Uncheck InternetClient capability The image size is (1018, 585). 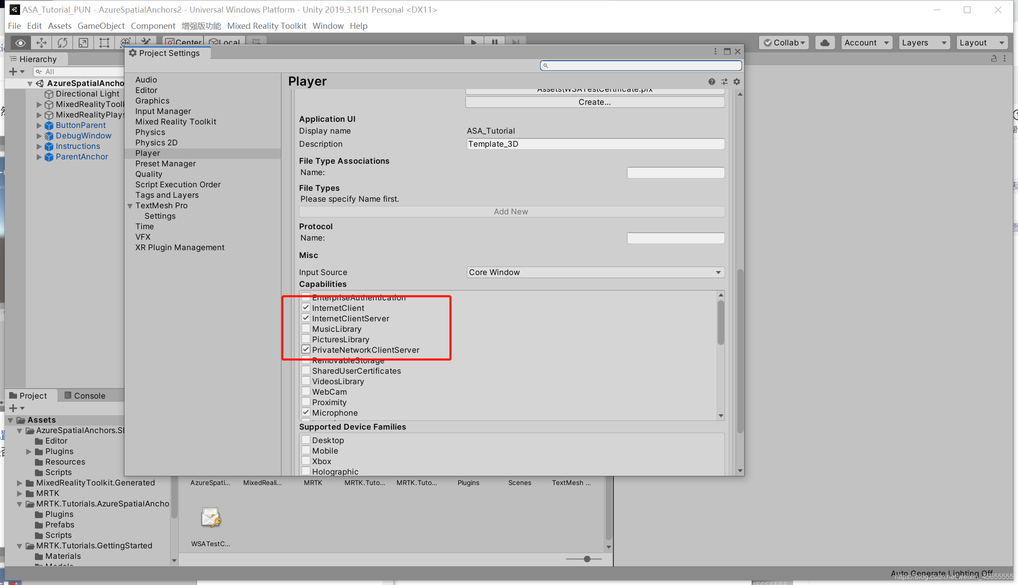point(306,308)
